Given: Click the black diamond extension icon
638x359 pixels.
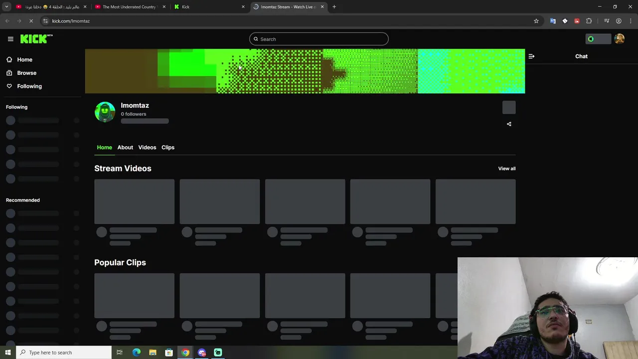Looking at the screenshot, I should [565, 21].
